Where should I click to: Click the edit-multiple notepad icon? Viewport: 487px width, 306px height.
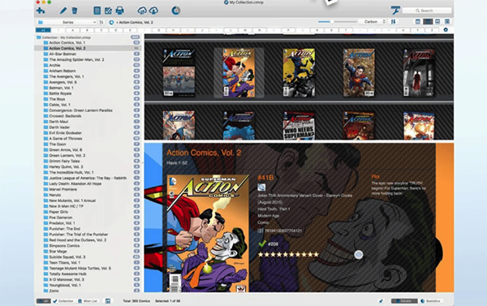[108, 11]
